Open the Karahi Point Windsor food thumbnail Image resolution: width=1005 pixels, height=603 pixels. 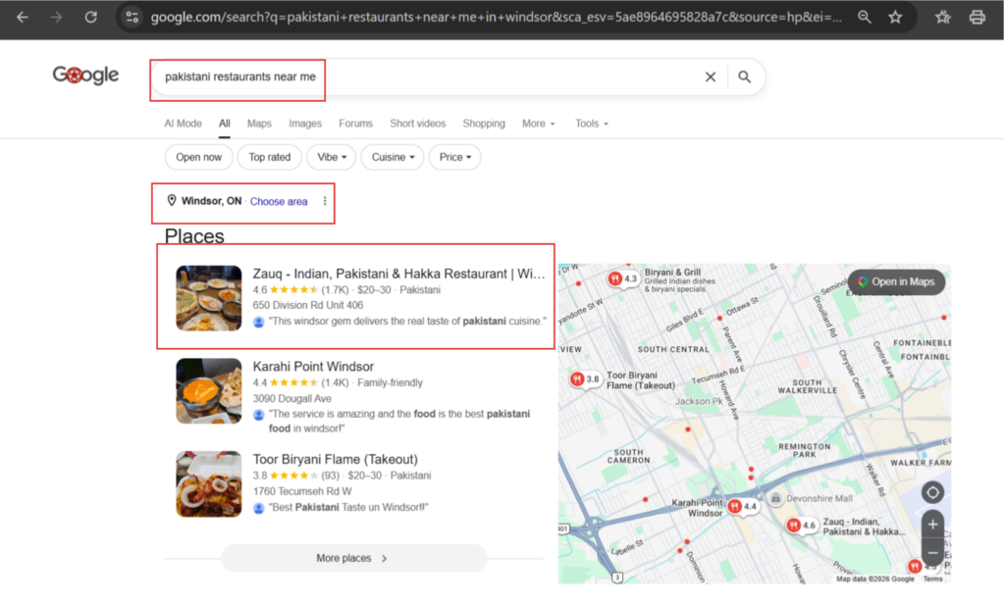[209, 391]
